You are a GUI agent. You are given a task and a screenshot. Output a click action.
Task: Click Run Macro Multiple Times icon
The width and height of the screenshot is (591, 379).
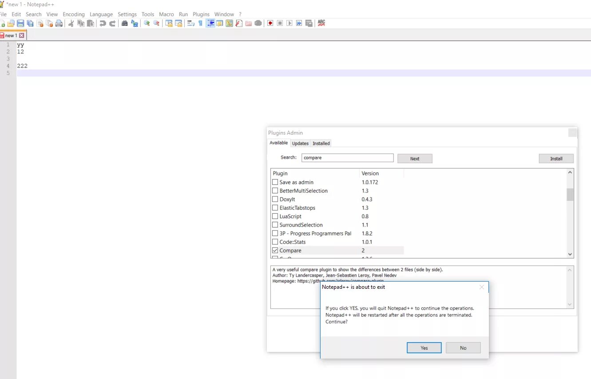[299, 23]
